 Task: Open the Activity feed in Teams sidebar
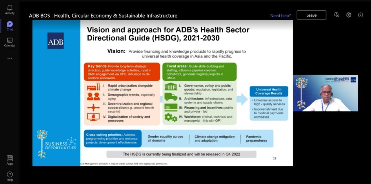coord(10,10)
